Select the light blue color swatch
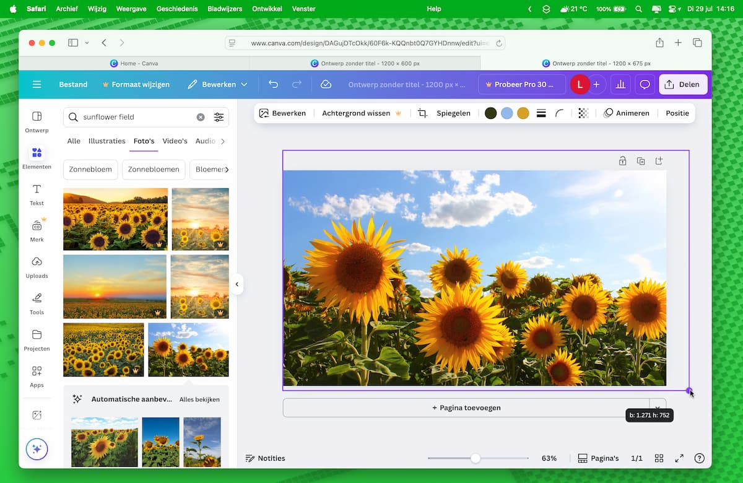The image size is (743, 483). (x=507, y=113)
